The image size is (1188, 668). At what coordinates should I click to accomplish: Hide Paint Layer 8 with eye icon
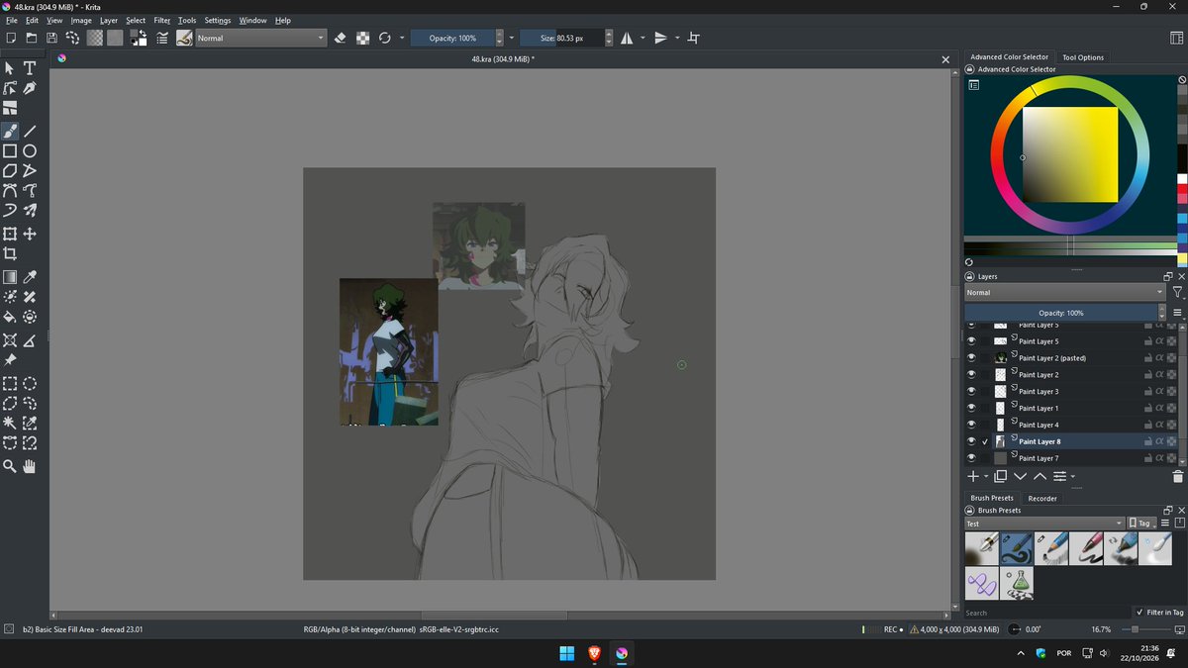click(x=971, y=441)
